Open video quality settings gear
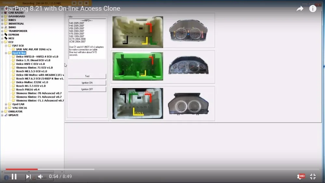 [301, 176]
